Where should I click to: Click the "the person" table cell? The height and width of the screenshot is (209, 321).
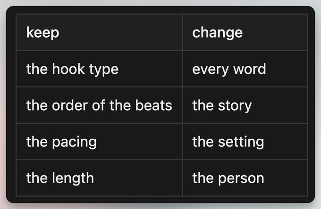tap(245, 178)
